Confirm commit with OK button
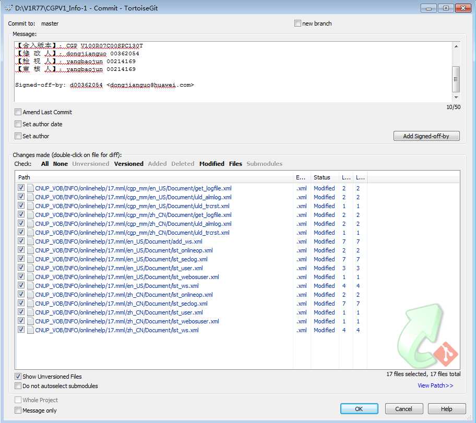Screen dimensions: 476x423 (x=359, y=409)
